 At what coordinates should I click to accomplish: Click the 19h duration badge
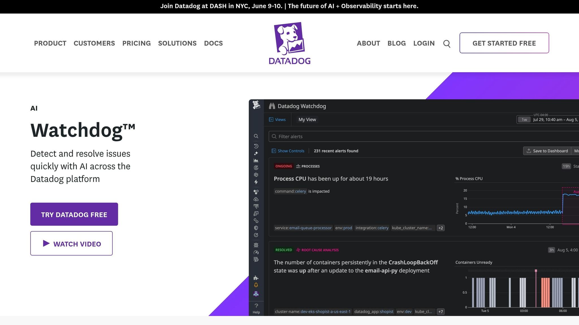pos(566,166)
